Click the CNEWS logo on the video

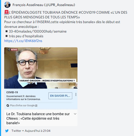[x=13, y=50]
